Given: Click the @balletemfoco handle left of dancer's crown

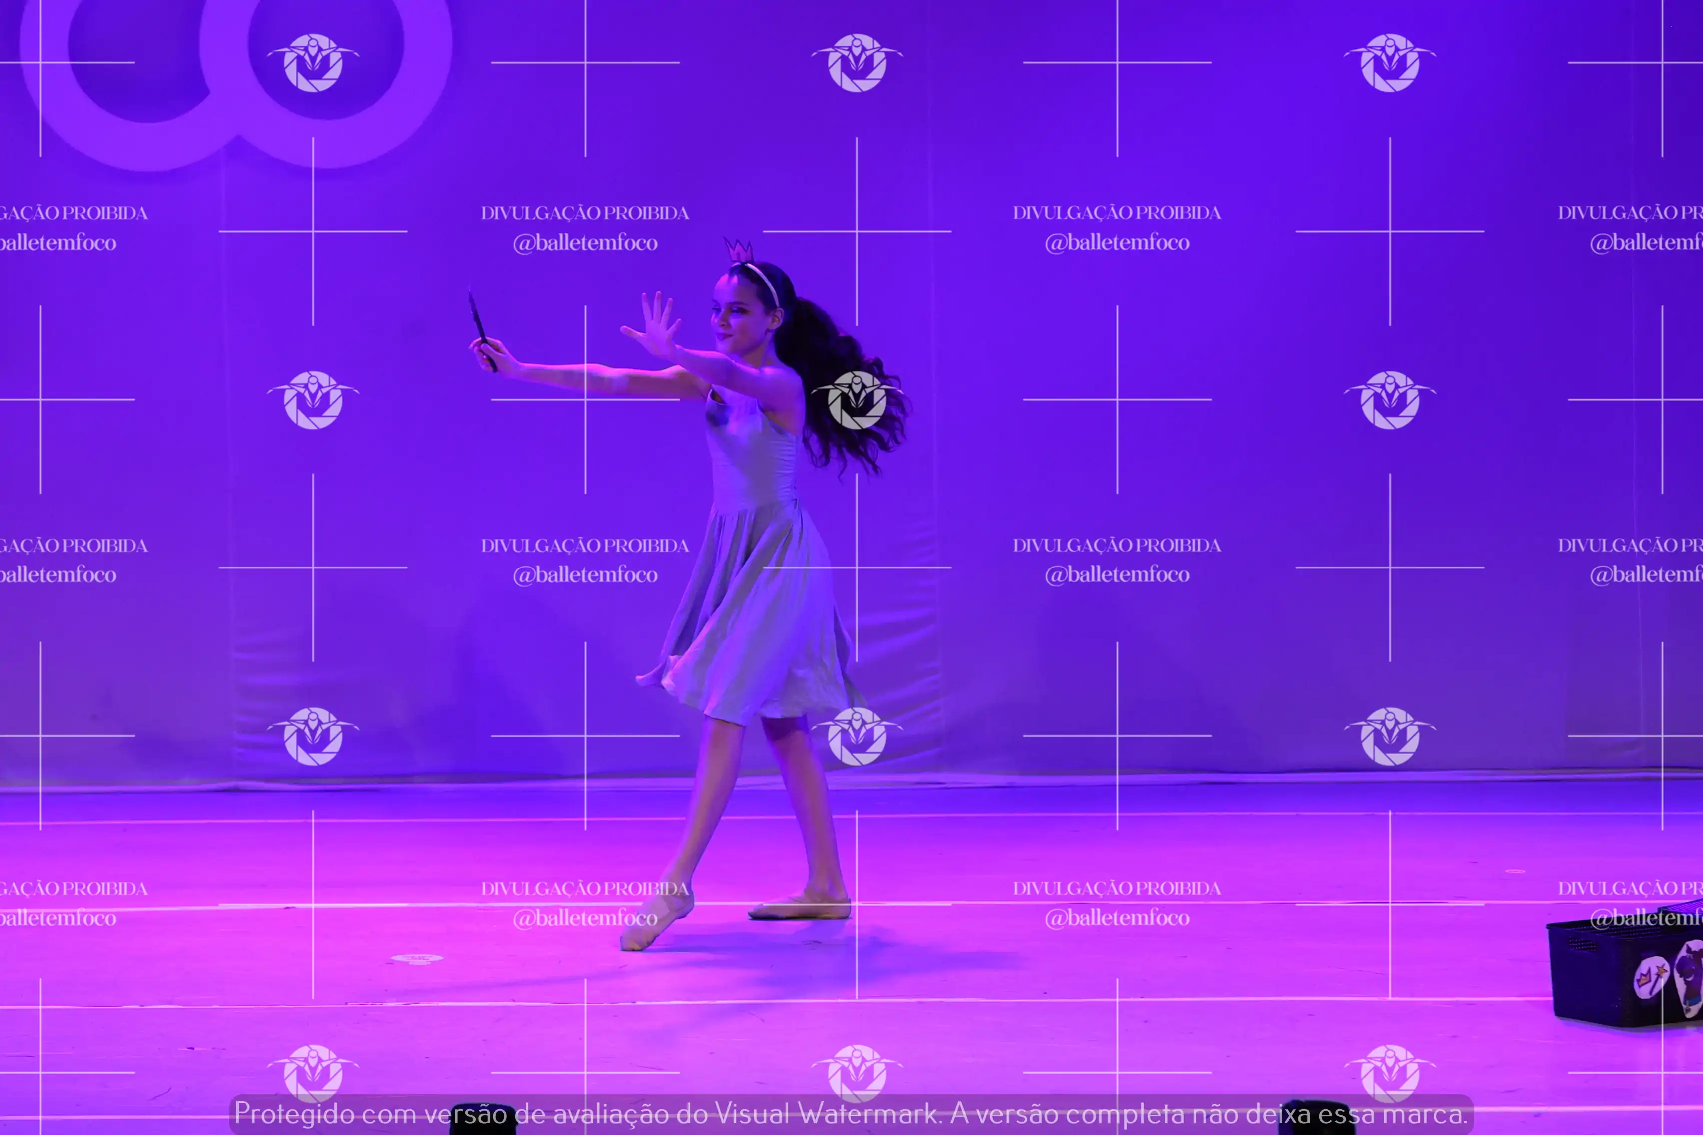Looking at the screenshot, I should click(585, 242).
